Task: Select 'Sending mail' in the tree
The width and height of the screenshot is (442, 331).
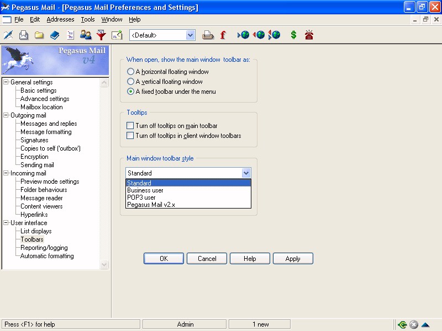Action: pos(37,164)
